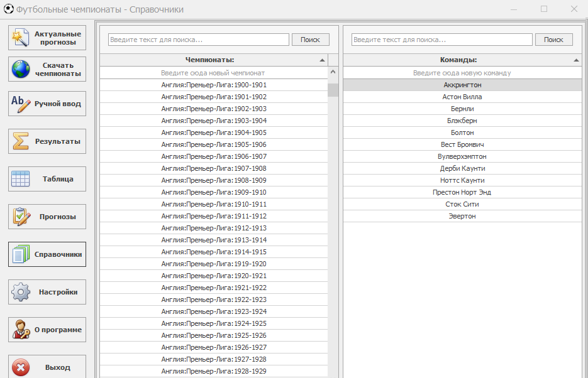Select championship Англия:Премьер-Лига:1921-1922
Image resolution: width=588 pixels, height=378 pixels.
click(x=214, y=288)
